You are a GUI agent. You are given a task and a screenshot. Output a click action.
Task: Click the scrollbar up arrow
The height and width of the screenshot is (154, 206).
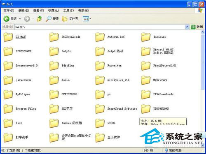pos(203,32)
